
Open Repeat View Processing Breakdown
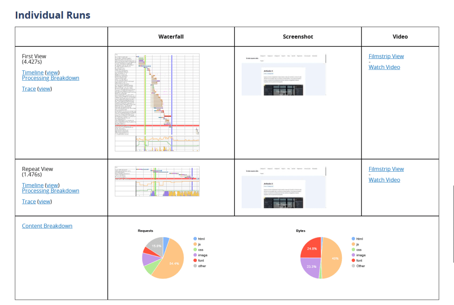51,191
